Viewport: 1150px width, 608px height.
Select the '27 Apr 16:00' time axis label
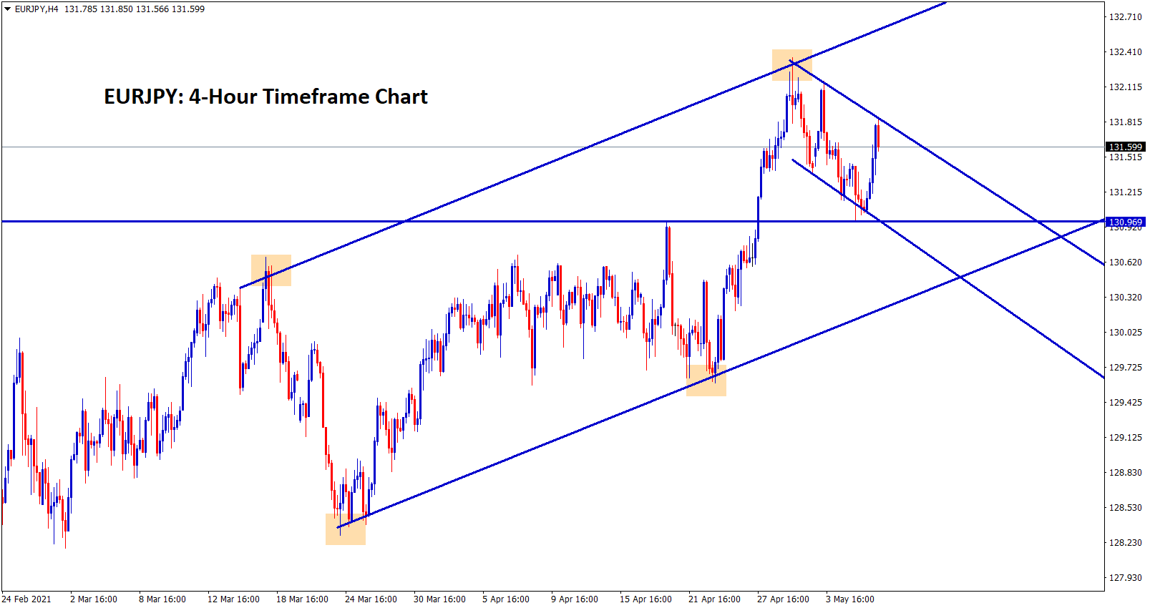(783, 599)
